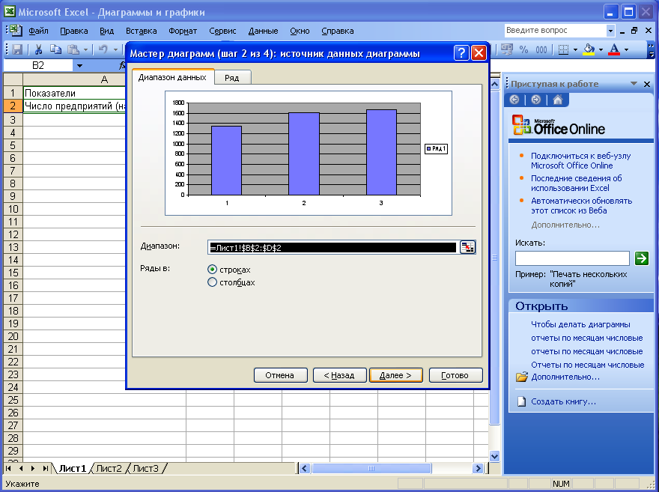Switch to the 'Лист2' sheet tab

coord(109,468)
